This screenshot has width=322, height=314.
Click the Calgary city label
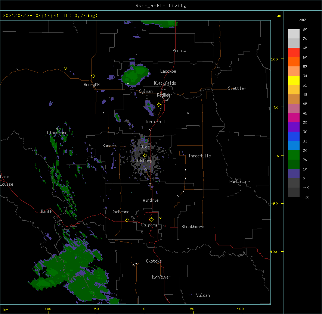click(149, 225)
